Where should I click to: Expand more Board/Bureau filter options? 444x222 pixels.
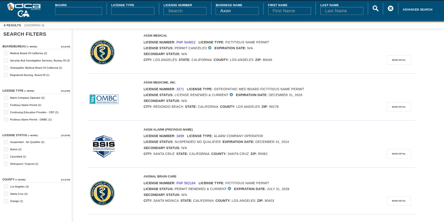click(x=32, y=47)
